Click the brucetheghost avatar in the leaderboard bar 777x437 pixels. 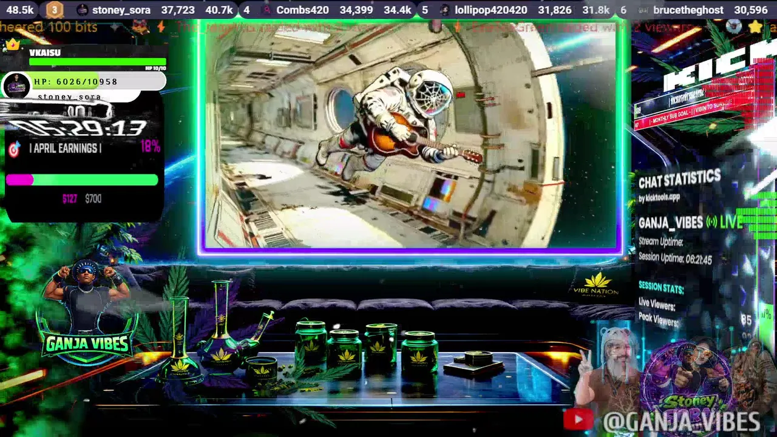(643, 10)
